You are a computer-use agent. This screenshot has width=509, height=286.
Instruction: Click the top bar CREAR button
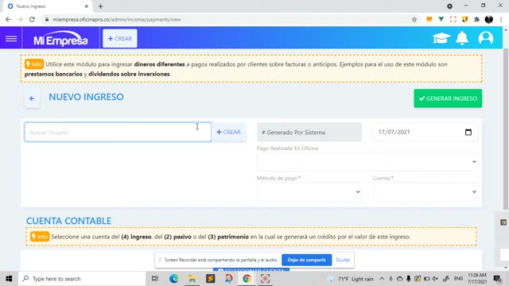[120, 39]
